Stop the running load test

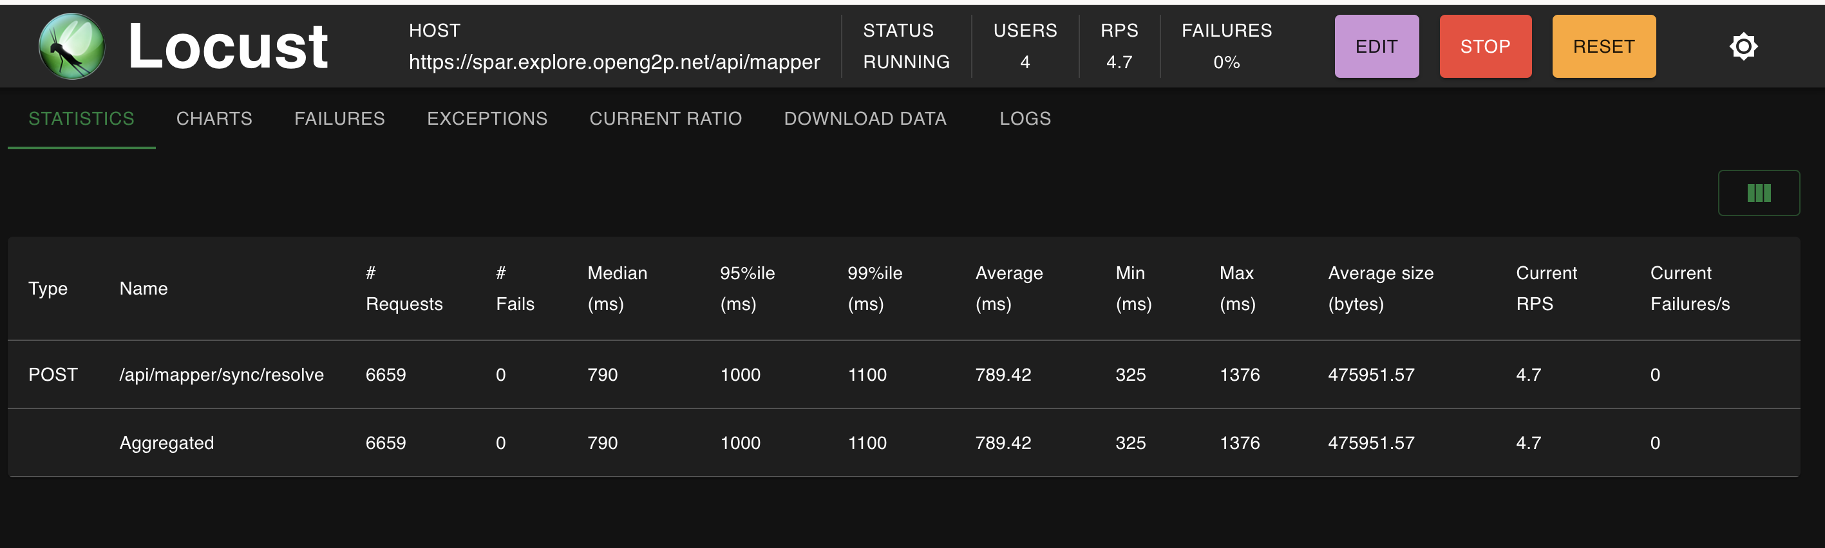click(1485, 47)
